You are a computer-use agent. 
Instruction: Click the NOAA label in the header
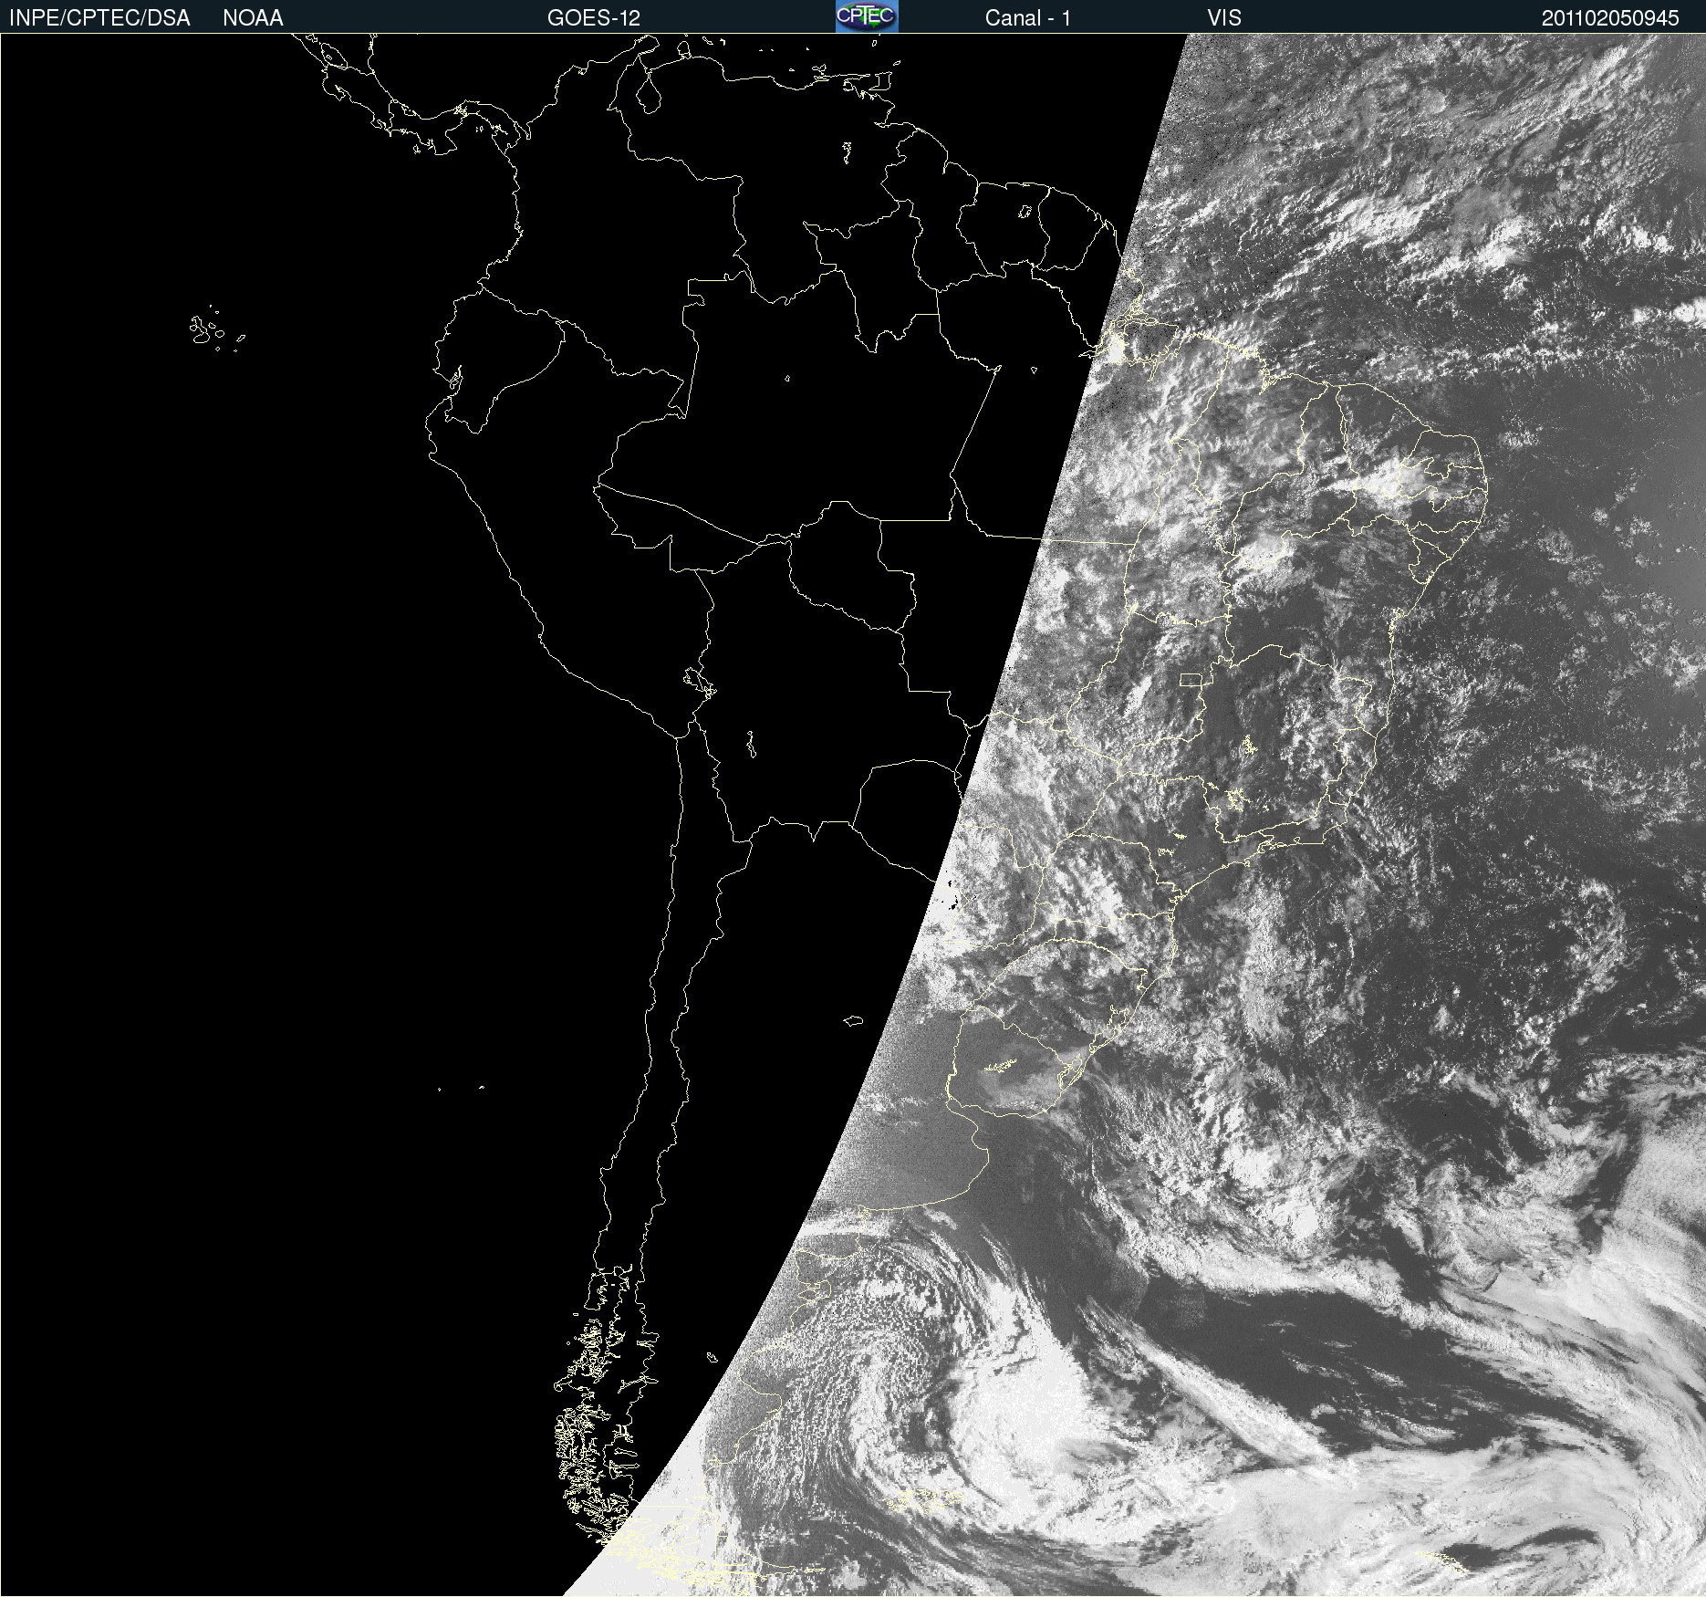click(x=253, y=18)
